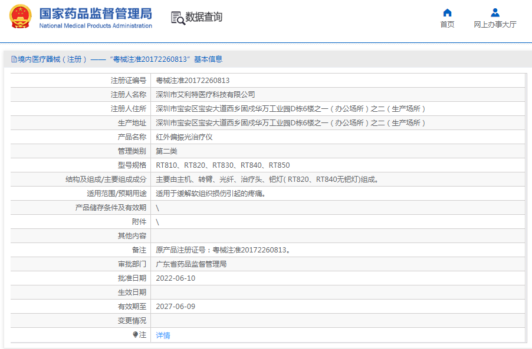Open the 网上办事大厅 text label

tap(495, 25)
